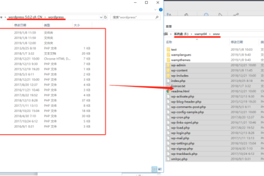
Task: Click the chevron before wordpress in left breadcrumb
Action: point(44,17)
